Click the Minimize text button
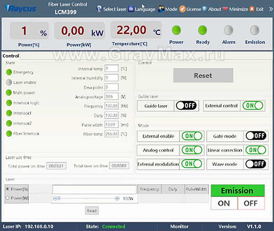This screenshot has height=231, width=274. tap(238, 9)
